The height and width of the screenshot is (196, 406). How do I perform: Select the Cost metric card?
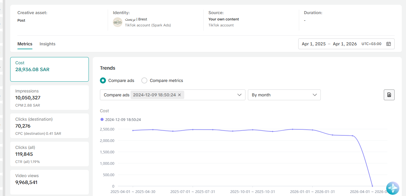[50, 69]
